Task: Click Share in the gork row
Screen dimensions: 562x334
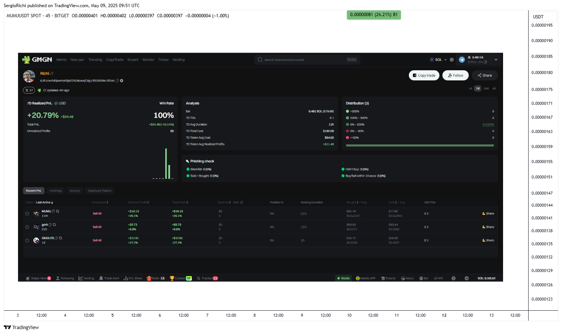Action: (488, 227)
